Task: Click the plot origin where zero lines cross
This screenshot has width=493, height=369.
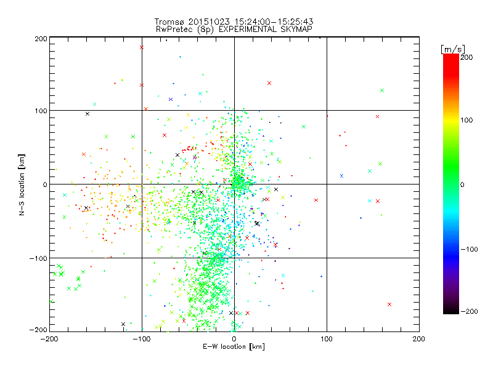Action: pos(234,184)
